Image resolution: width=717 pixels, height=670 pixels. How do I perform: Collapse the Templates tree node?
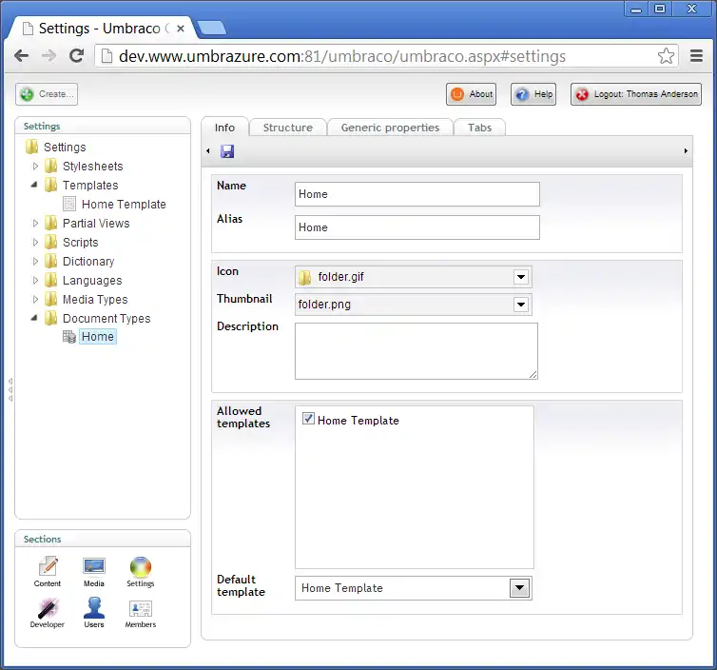[x=34, y=185]
